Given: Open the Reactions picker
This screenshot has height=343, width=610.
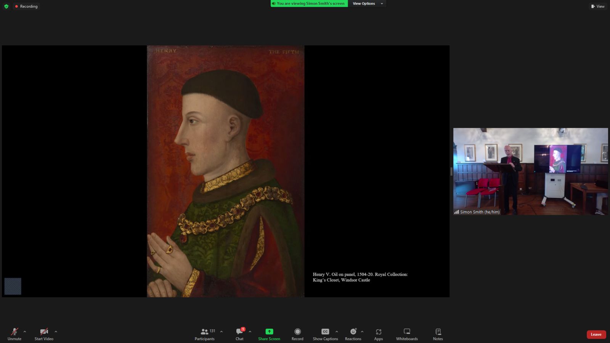Looking at the screenshot, I should [353, 334].
